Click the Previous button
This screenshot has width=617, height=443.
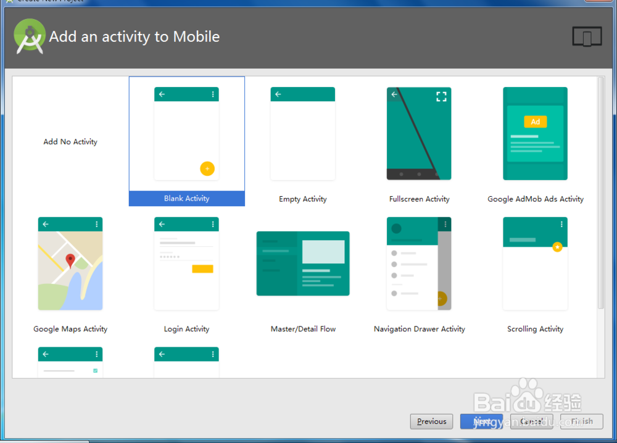click(x=431, y=421)
